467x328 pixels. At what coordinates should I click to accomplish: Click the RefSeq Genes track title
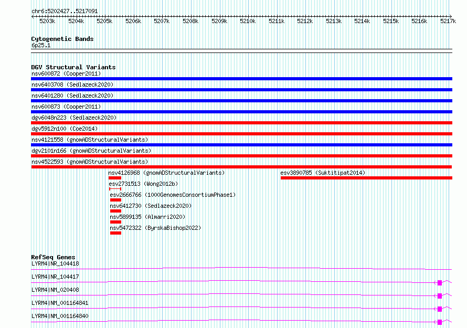tap(53, 257)
